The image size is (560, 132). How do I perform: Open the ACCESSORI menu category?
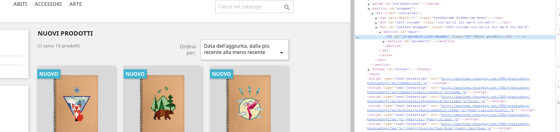(x=48, y=4)
